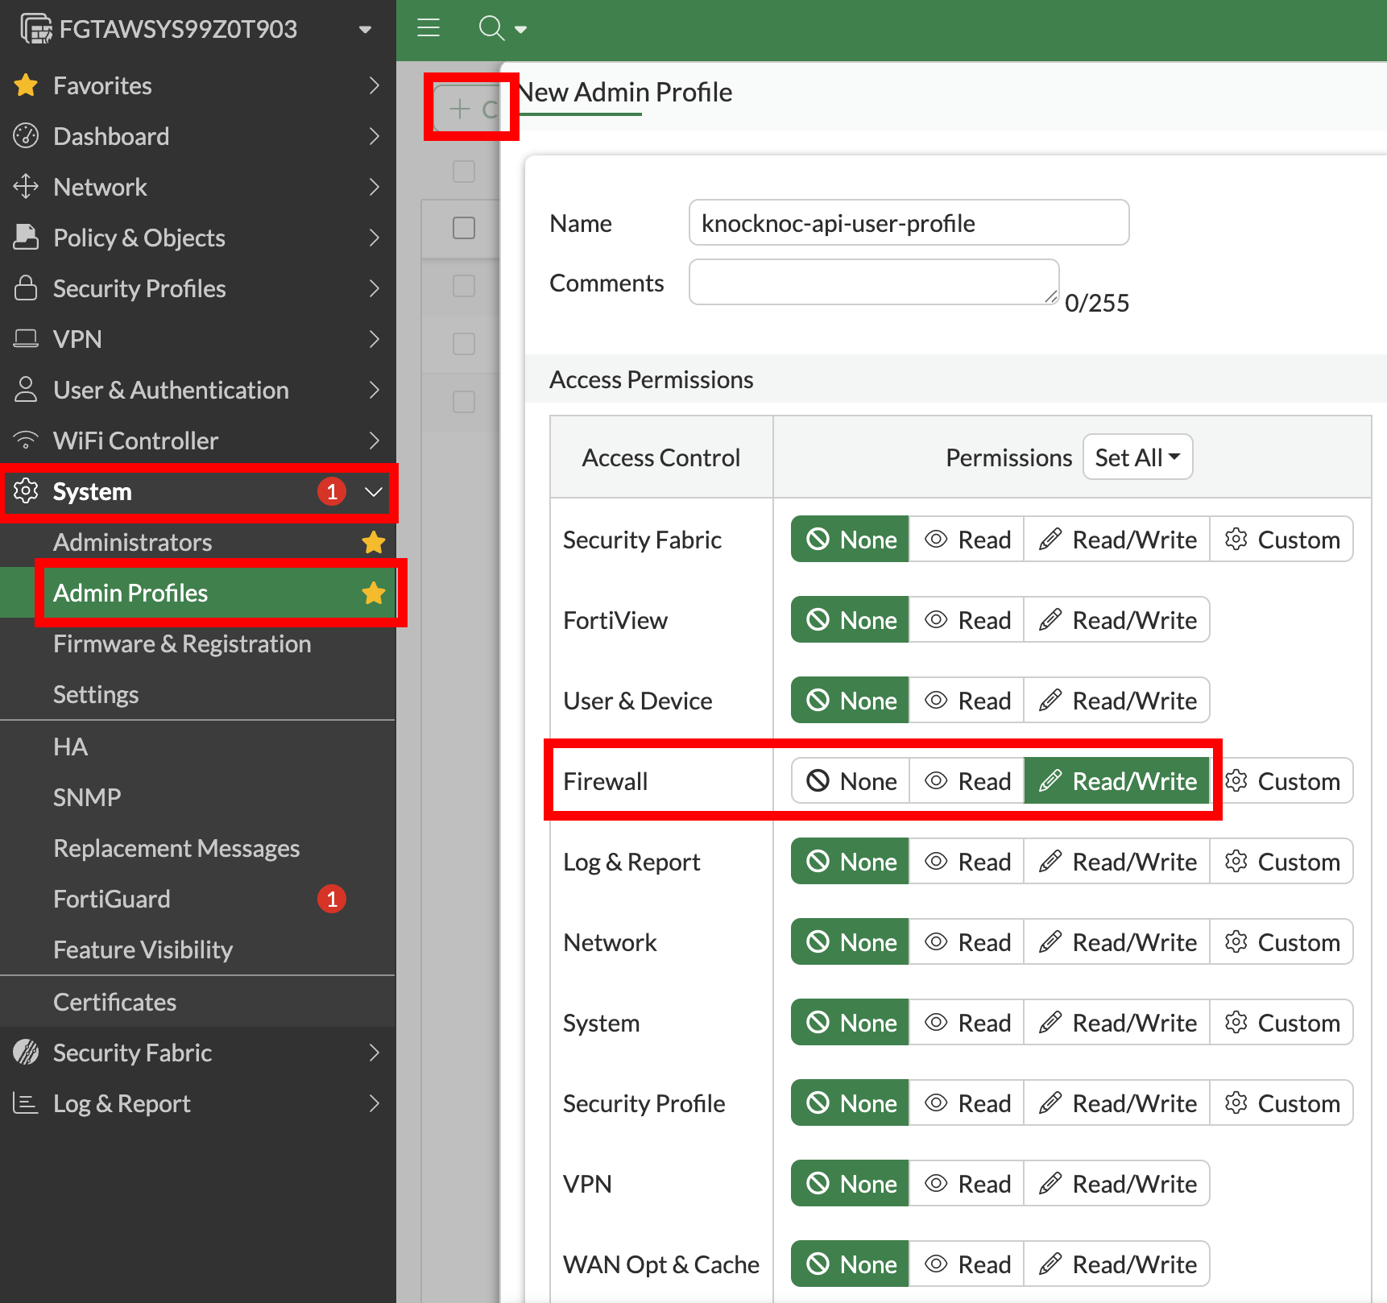The image size is (1387, 1303).
Task: Click the star icon beside Admin Profiles
Action: tap(373, 594)
